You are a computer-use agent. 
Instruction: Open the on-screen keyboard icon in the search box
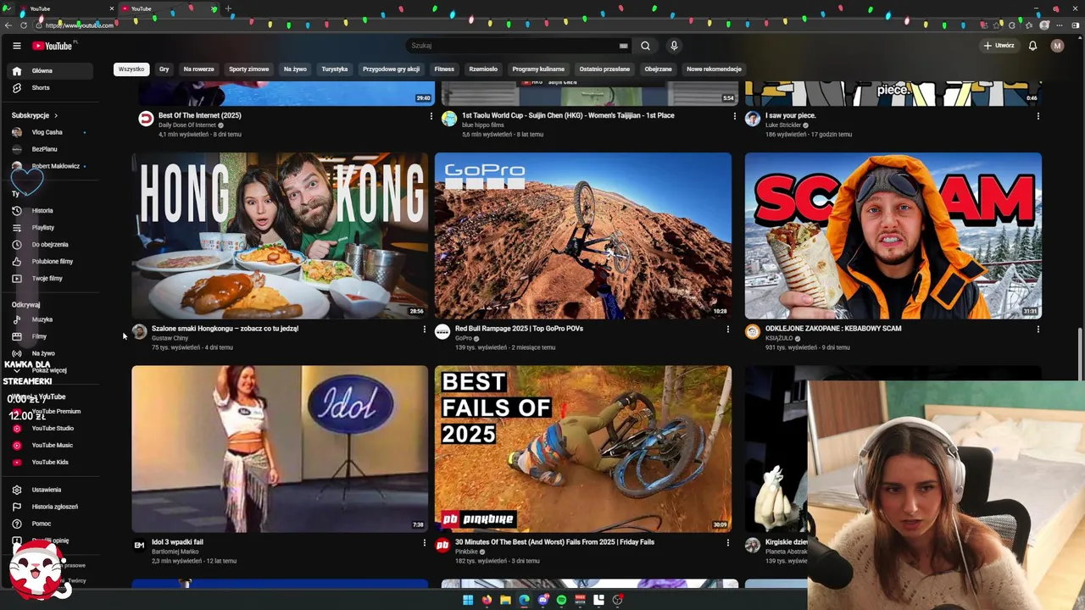click(624, 46)
